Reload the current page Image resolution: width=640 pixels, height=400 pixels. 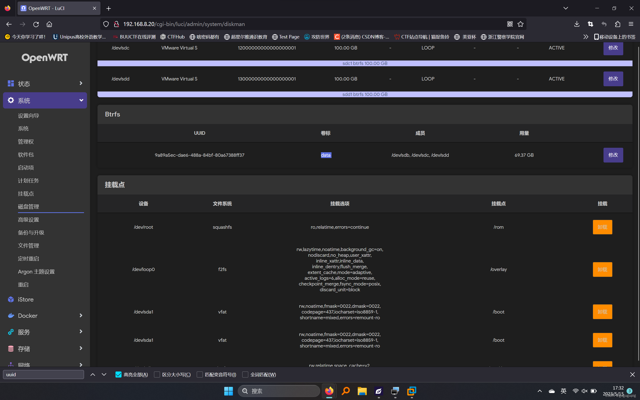tap(36, 24)
